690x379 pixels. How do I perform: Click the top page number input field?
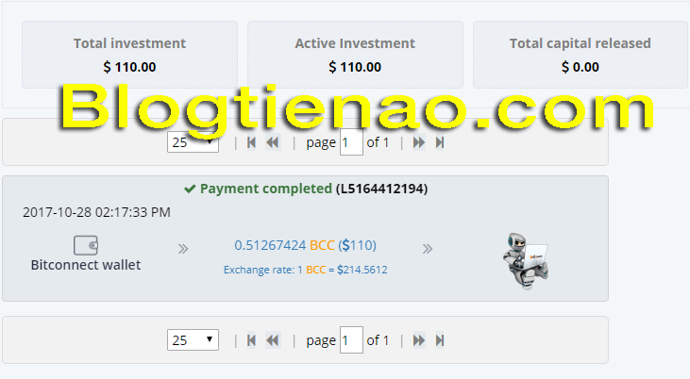click(x=351, y=142)
